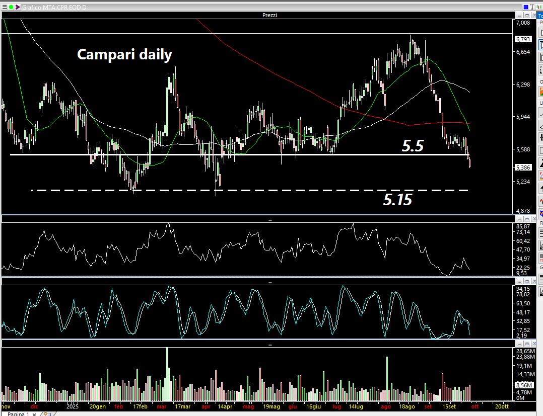Click the splitter handle above the volume pane
The height and width of the screenshot is (416, 543).
(x=270, y=345)
